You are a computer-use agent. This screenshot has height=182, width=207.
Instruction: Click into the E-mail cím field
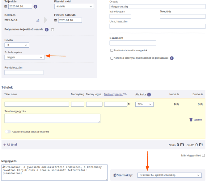[133, 43]
